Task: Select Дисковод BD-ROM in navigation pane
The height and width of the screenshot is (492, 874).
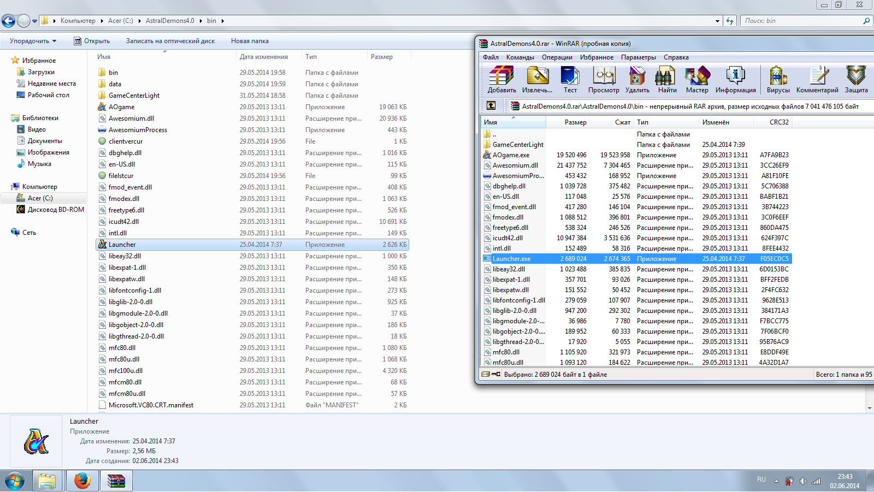Action: tap(56, 210)
